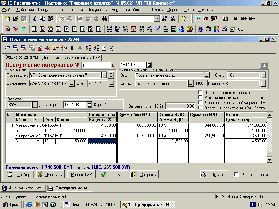
Task: Click the open book syntax helper icon
Action: tap(225, 18)
